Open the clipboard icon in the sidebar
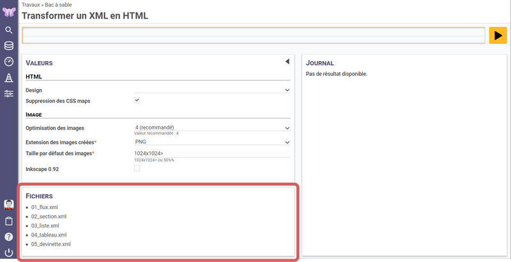The height and width of the screenshot is (262, 511). (9, 221)
